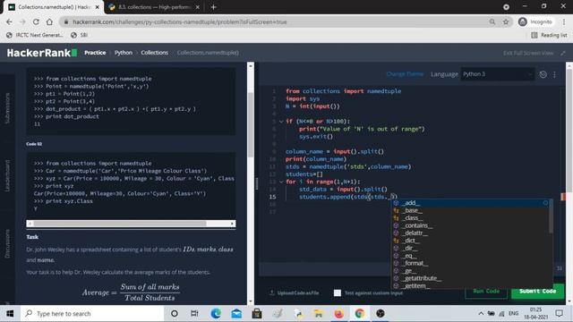Open the Python 3 language dropdown

coord(498,74)
